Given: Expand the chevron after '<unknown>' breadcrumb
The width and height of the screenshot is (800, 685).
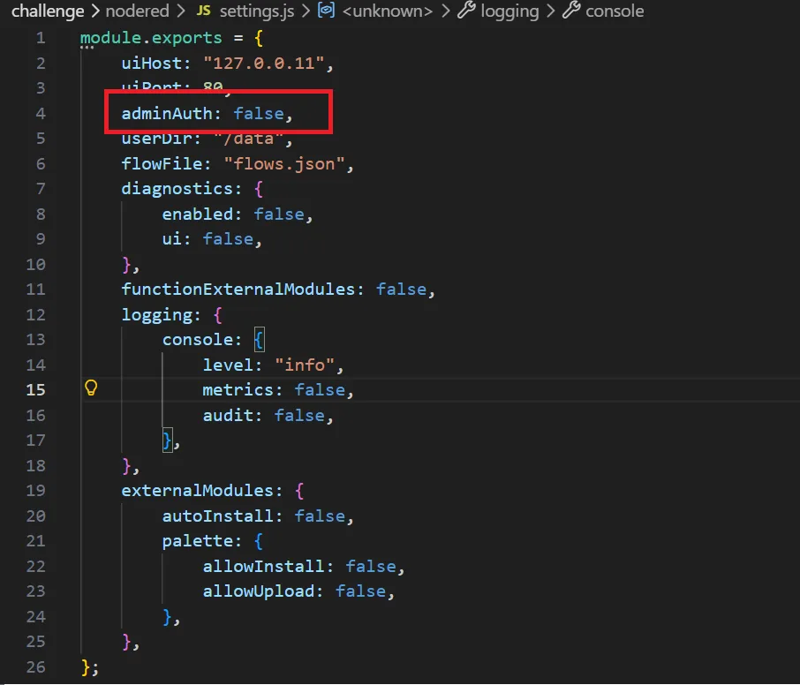Looking at the screenshot, I should coord(445,11).
